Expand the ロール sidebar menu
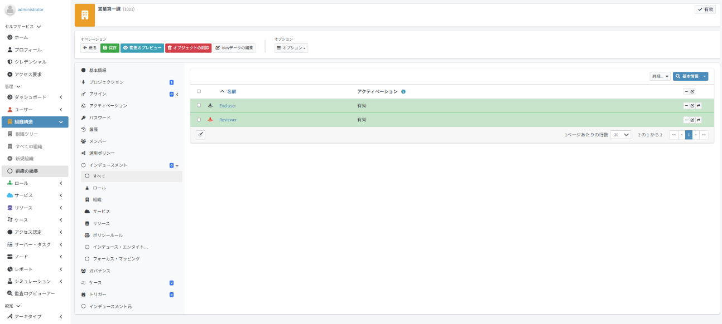 35,183
